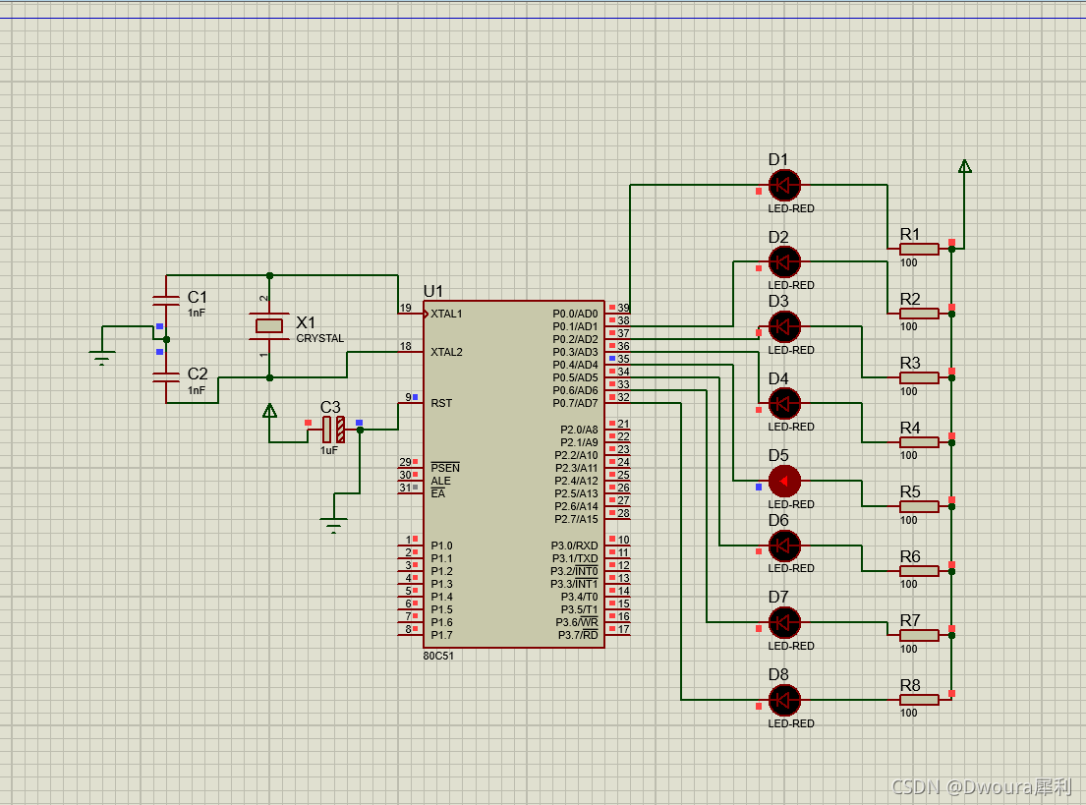Select the D1 LED symbol
Image resolution: width=1086 pixels, height=805 pixels.
(784, 185)
